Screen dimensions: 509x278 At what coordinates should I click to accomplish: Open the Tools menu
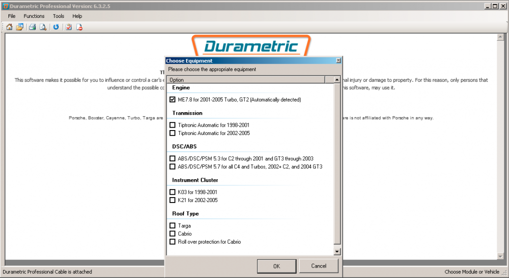point(59,16)
